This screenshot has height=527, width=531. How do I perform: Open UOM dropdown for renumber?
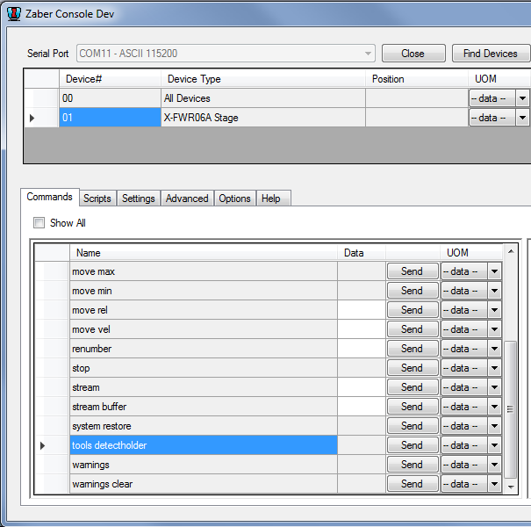point(494,349)
